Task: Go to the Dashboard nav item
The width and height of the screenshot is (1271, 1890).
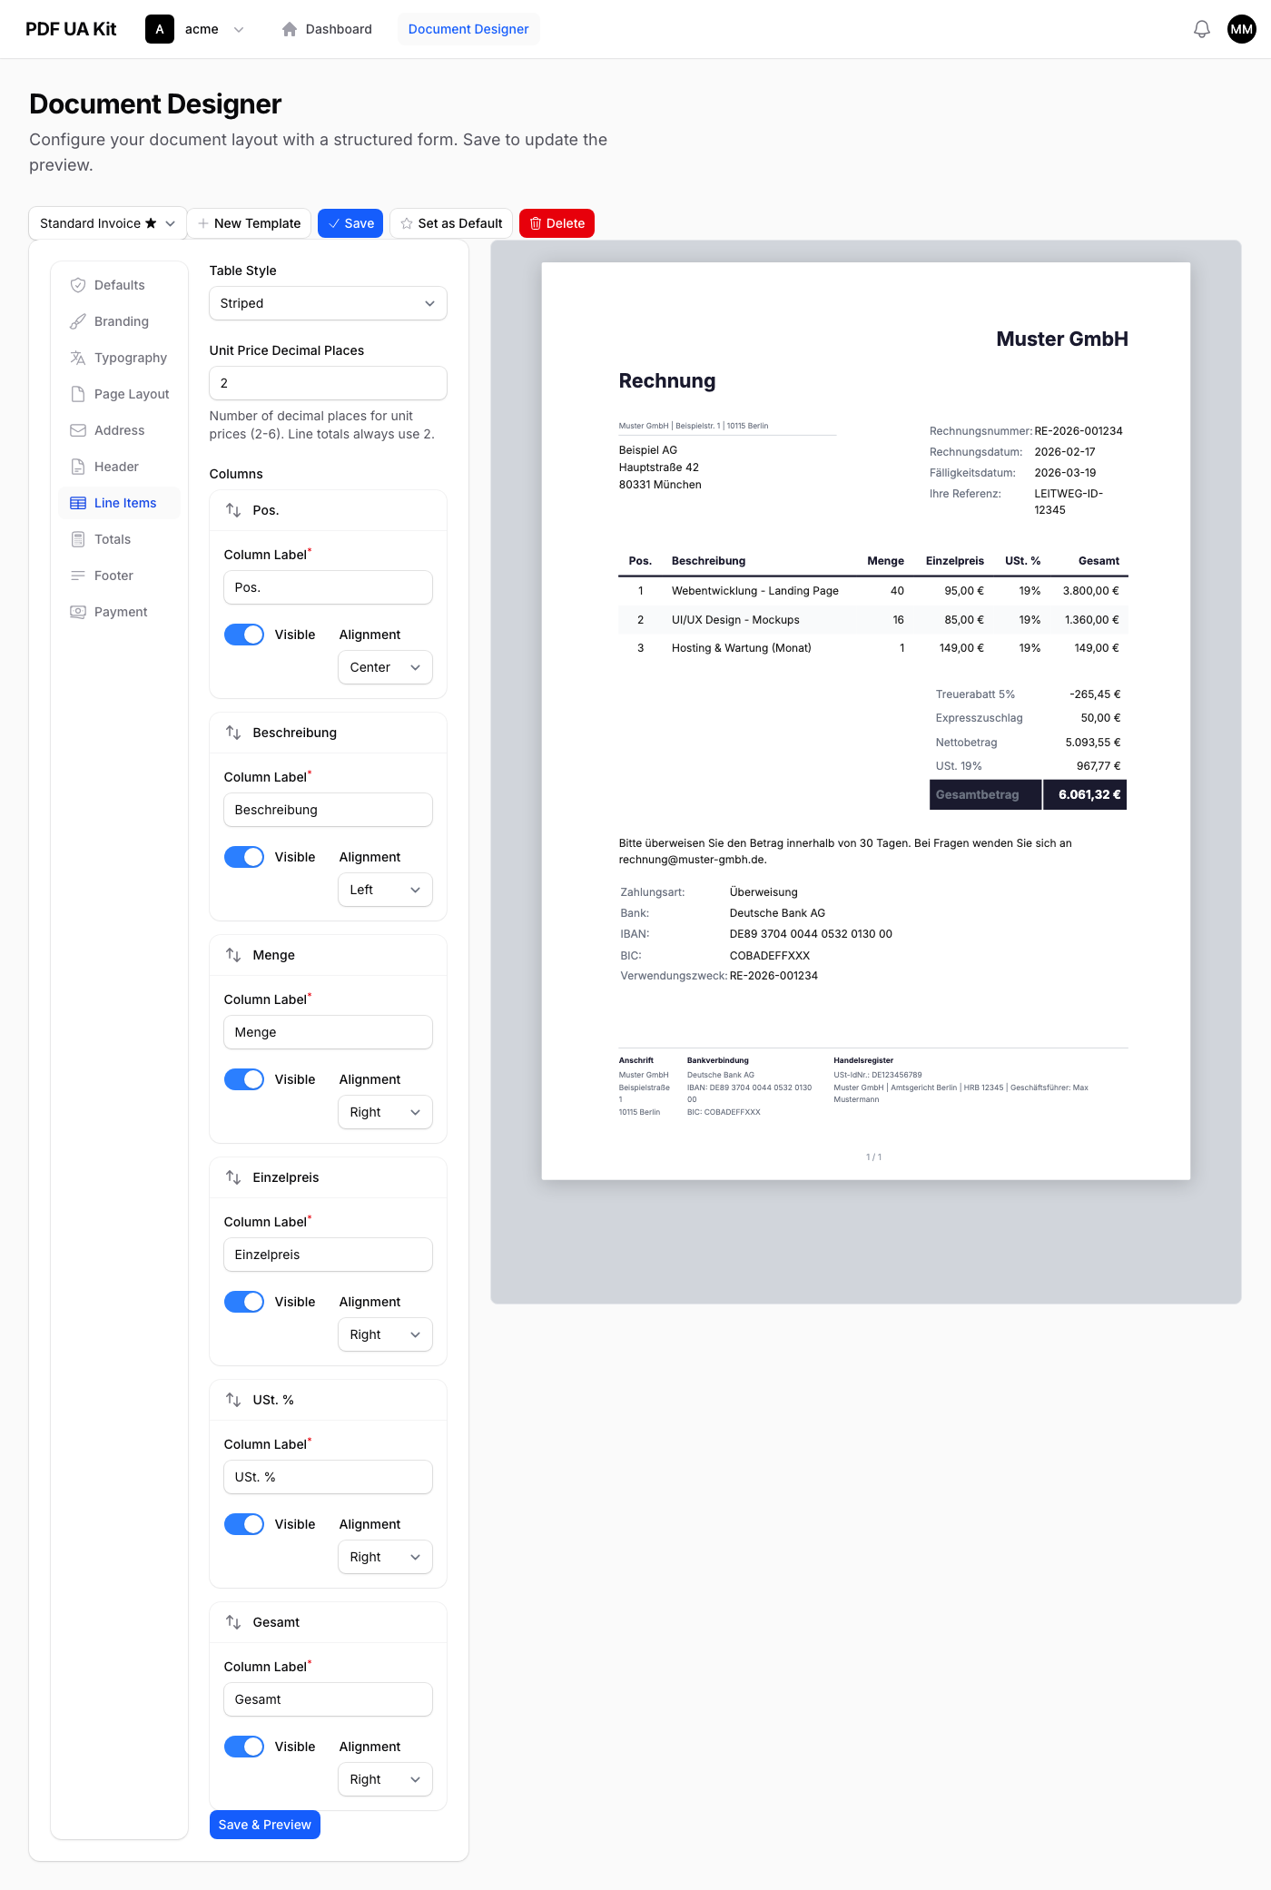Action: point(327,29)
